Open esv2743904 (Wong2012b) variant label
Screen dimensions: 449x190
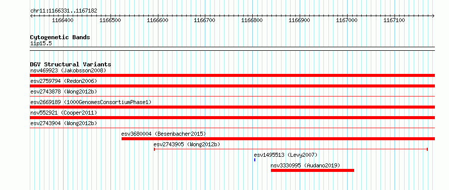pos(64,123)
